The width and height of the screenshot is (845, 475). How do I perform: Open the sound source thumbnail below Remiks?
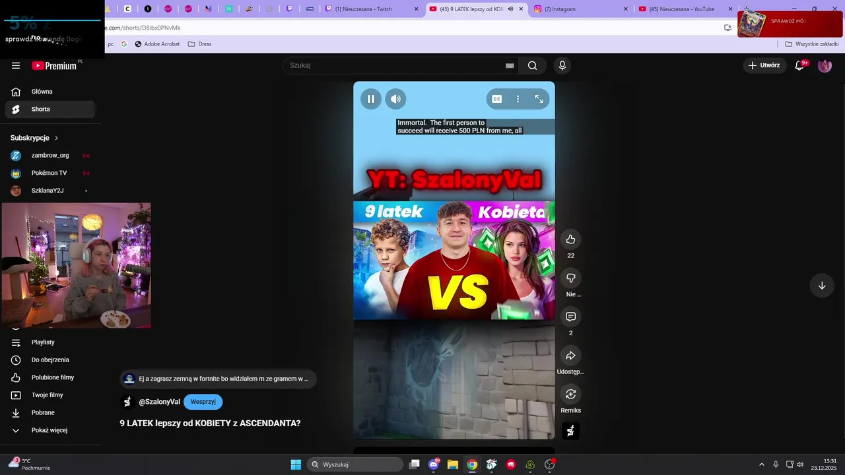click(571, 431)
